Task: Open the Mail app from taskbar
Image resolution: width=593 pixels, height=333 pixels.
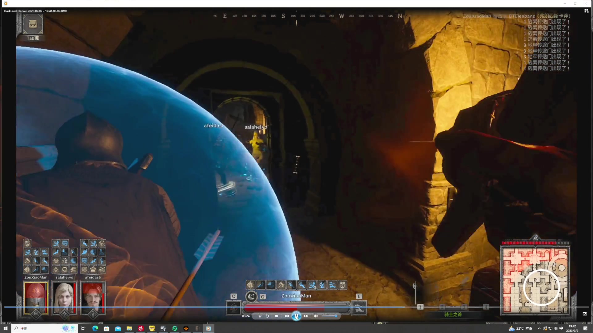Action: (x=118, y=328)
